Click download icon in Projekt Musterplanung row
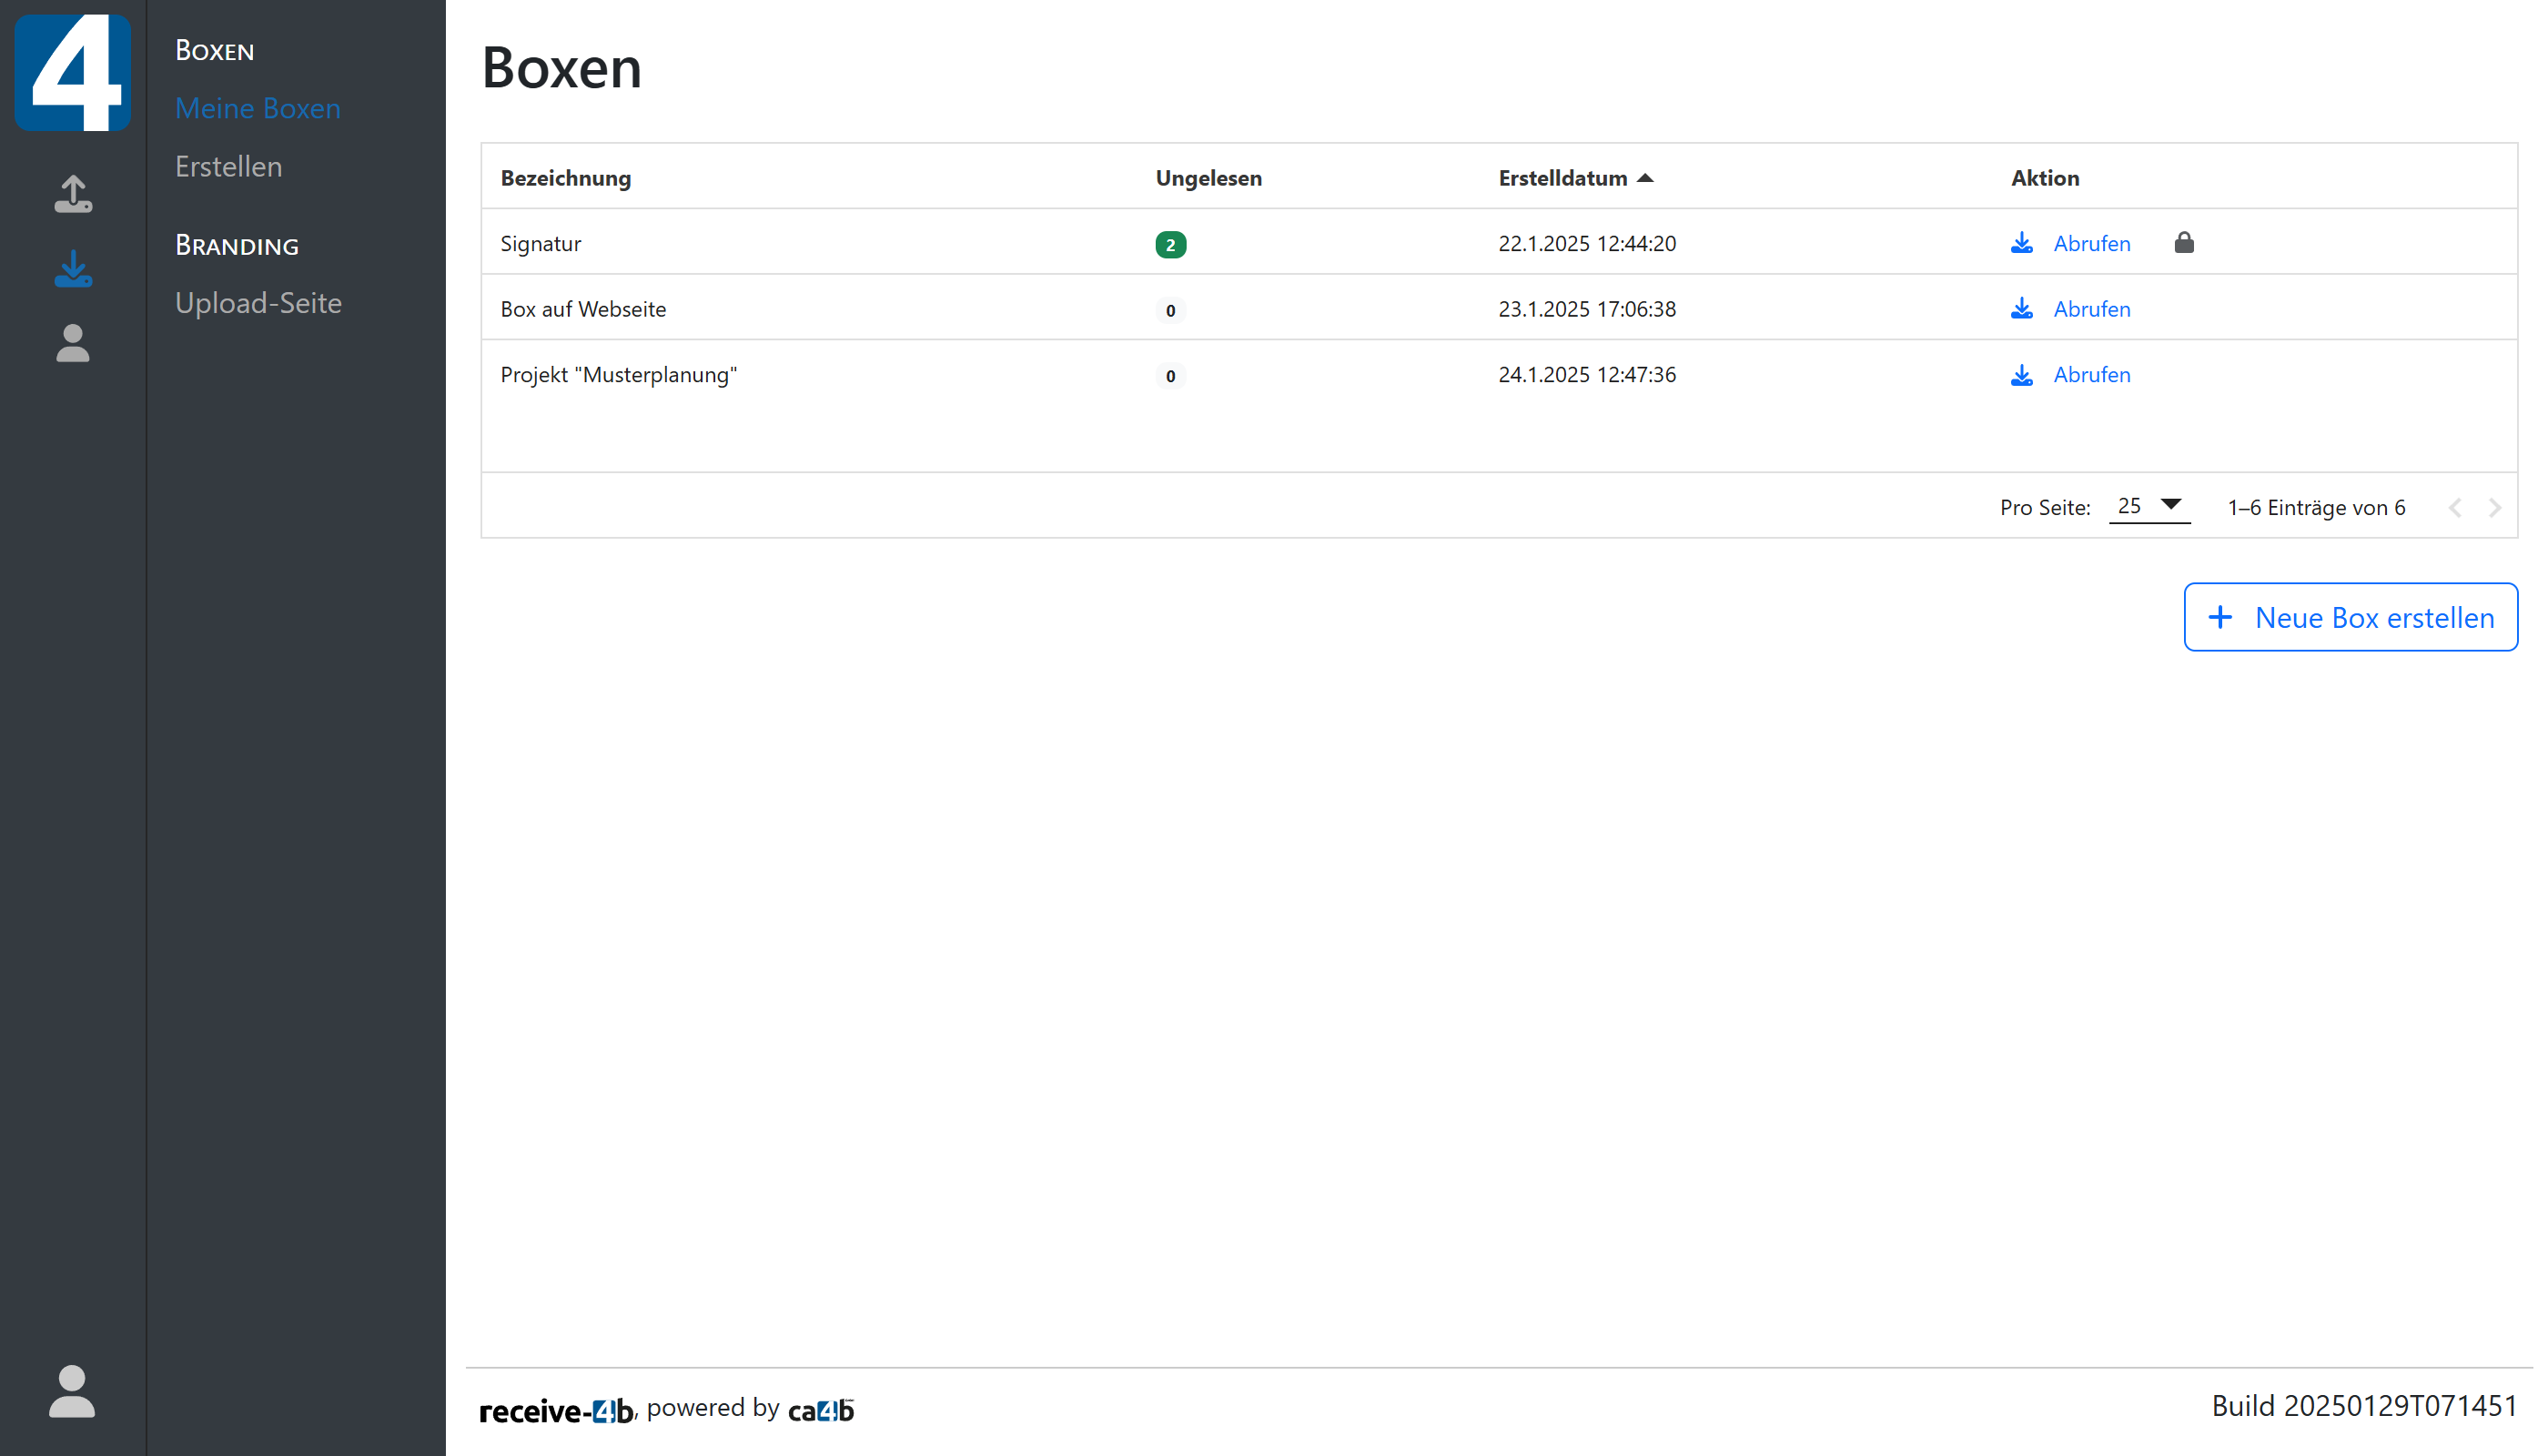The image size is (2548, 1456). coord(2021,375)
